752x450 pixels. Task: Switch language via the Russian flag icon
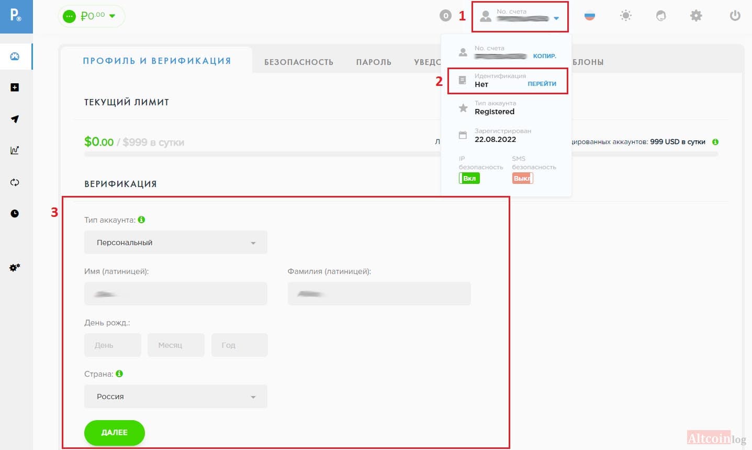[590, 16]
